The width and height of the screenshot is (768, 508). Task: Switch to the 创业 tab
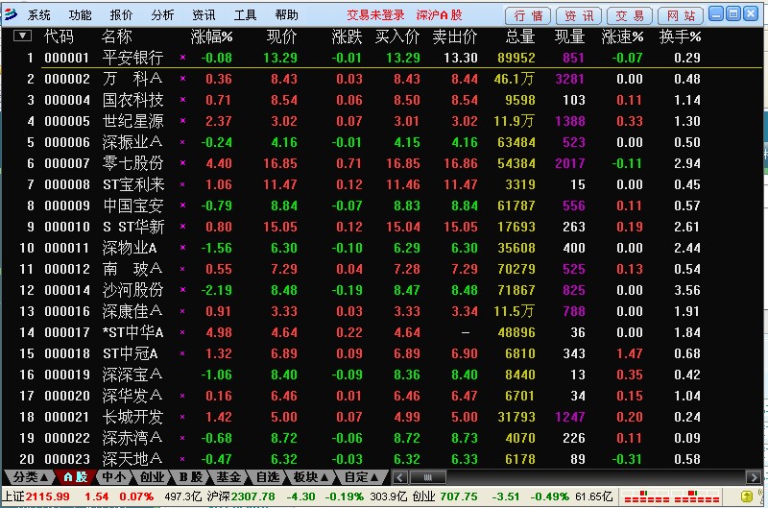coord(152,477)
